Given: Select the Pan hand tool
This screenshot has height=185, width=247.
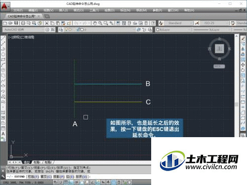Looking at the screenshot, I should click(95, 23).
